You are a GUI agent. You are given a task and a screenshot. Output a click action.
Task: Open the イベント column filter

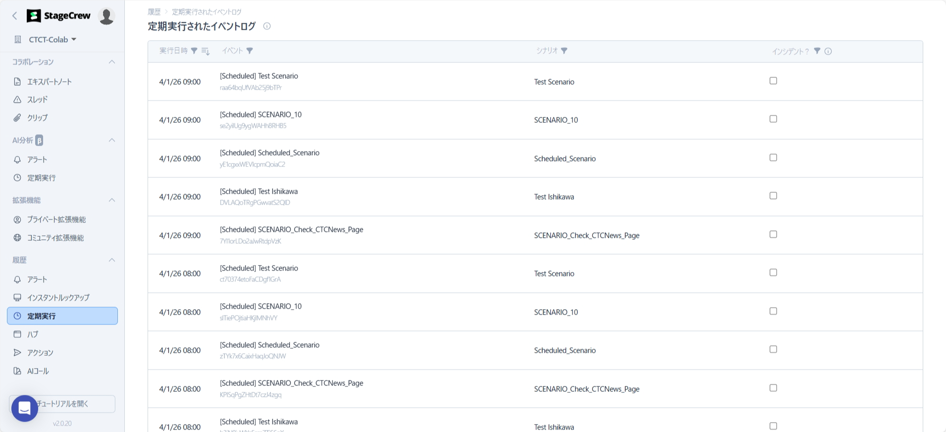250,51
